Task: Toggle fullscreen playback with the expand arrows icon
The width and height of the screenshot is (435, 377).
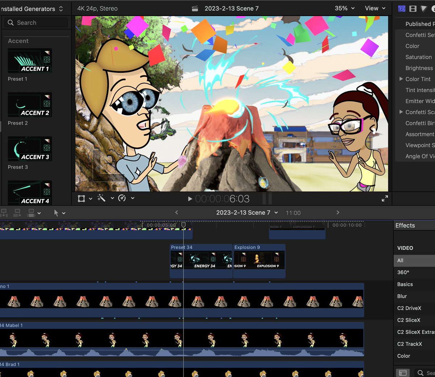Action: 384,198
